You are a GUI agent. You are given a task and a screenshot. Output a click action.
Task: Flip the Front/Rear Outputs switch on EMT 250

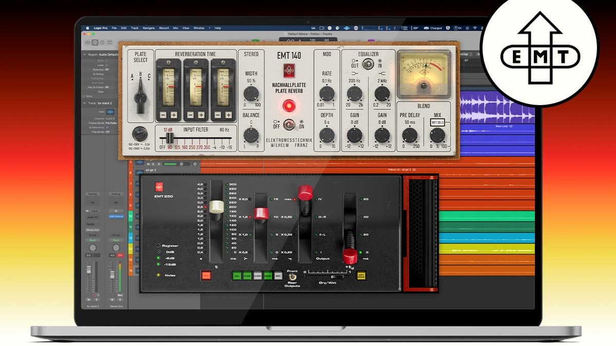[292, 277]
